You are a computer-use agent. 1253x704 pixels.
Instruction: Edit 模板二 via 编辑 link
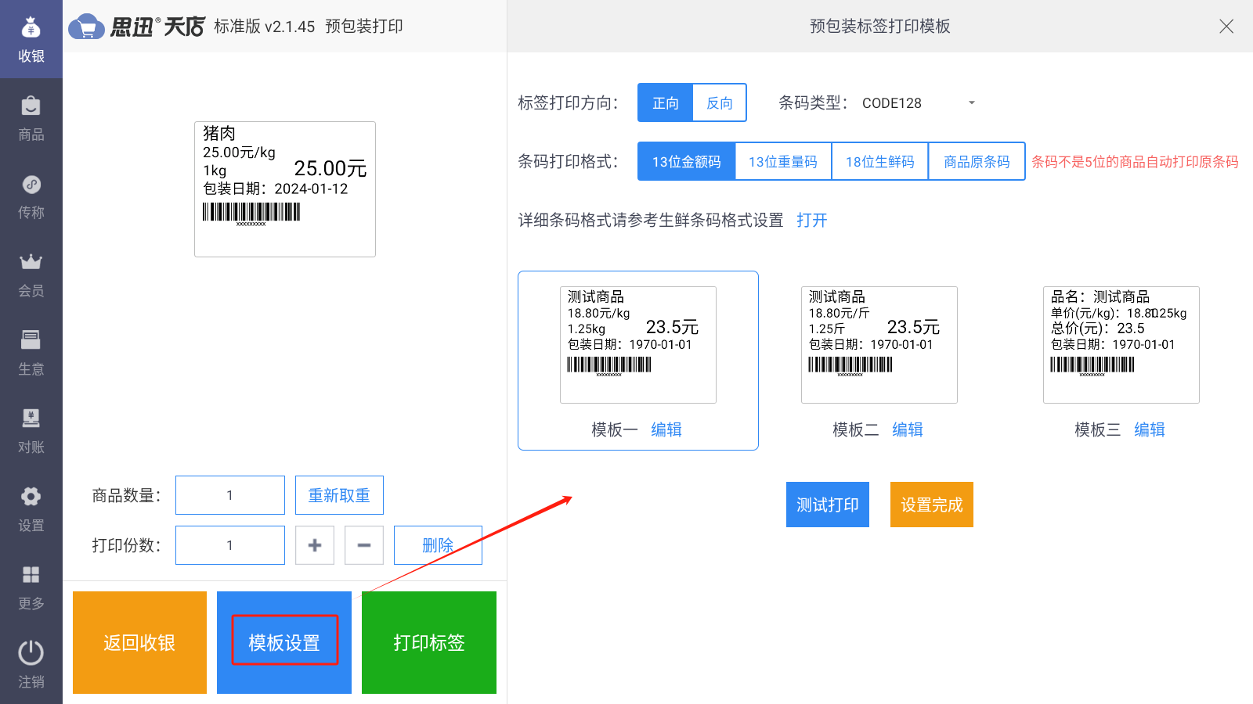pyautogui.click(x=908, y=429)
